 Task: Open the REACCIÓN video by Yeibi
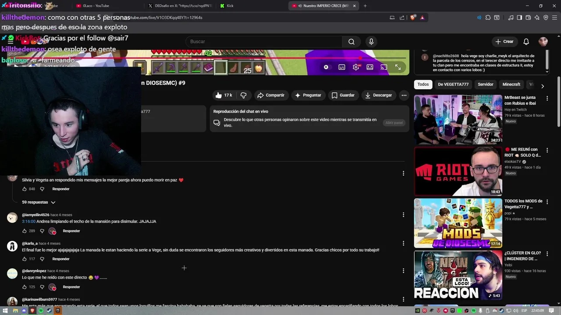coord(458,275)
